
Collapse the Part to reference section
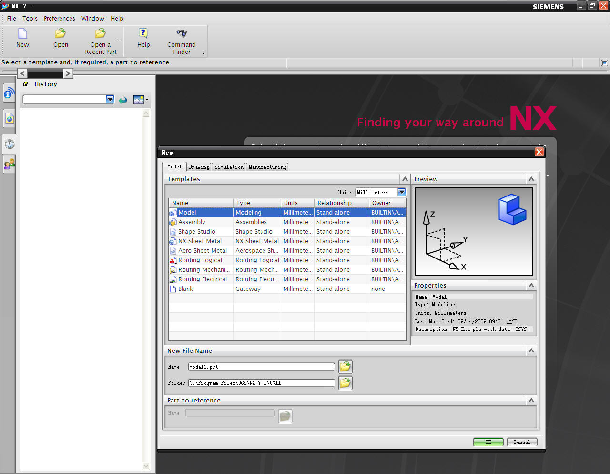point(531,400)
